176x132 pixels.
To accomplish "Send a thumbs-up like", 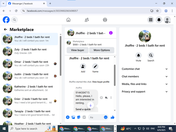I will [113, 117].
